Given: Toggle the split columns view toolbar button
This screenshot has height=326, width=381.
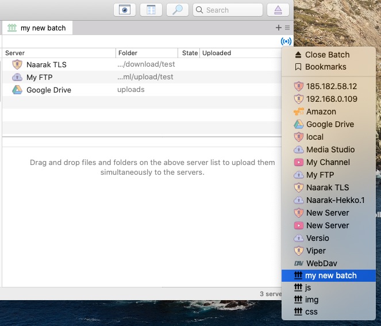Looking at the screenshot, I should tap(151, 10).
